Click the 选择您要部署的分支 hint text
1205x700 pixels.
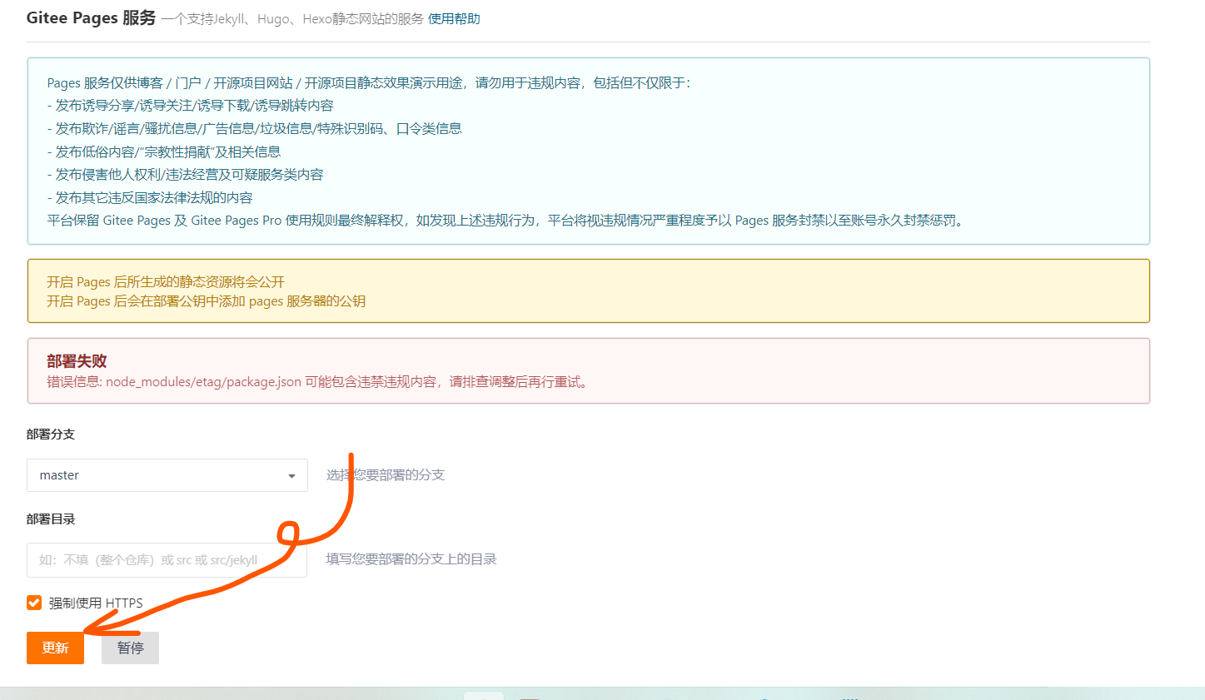point(386,474)
